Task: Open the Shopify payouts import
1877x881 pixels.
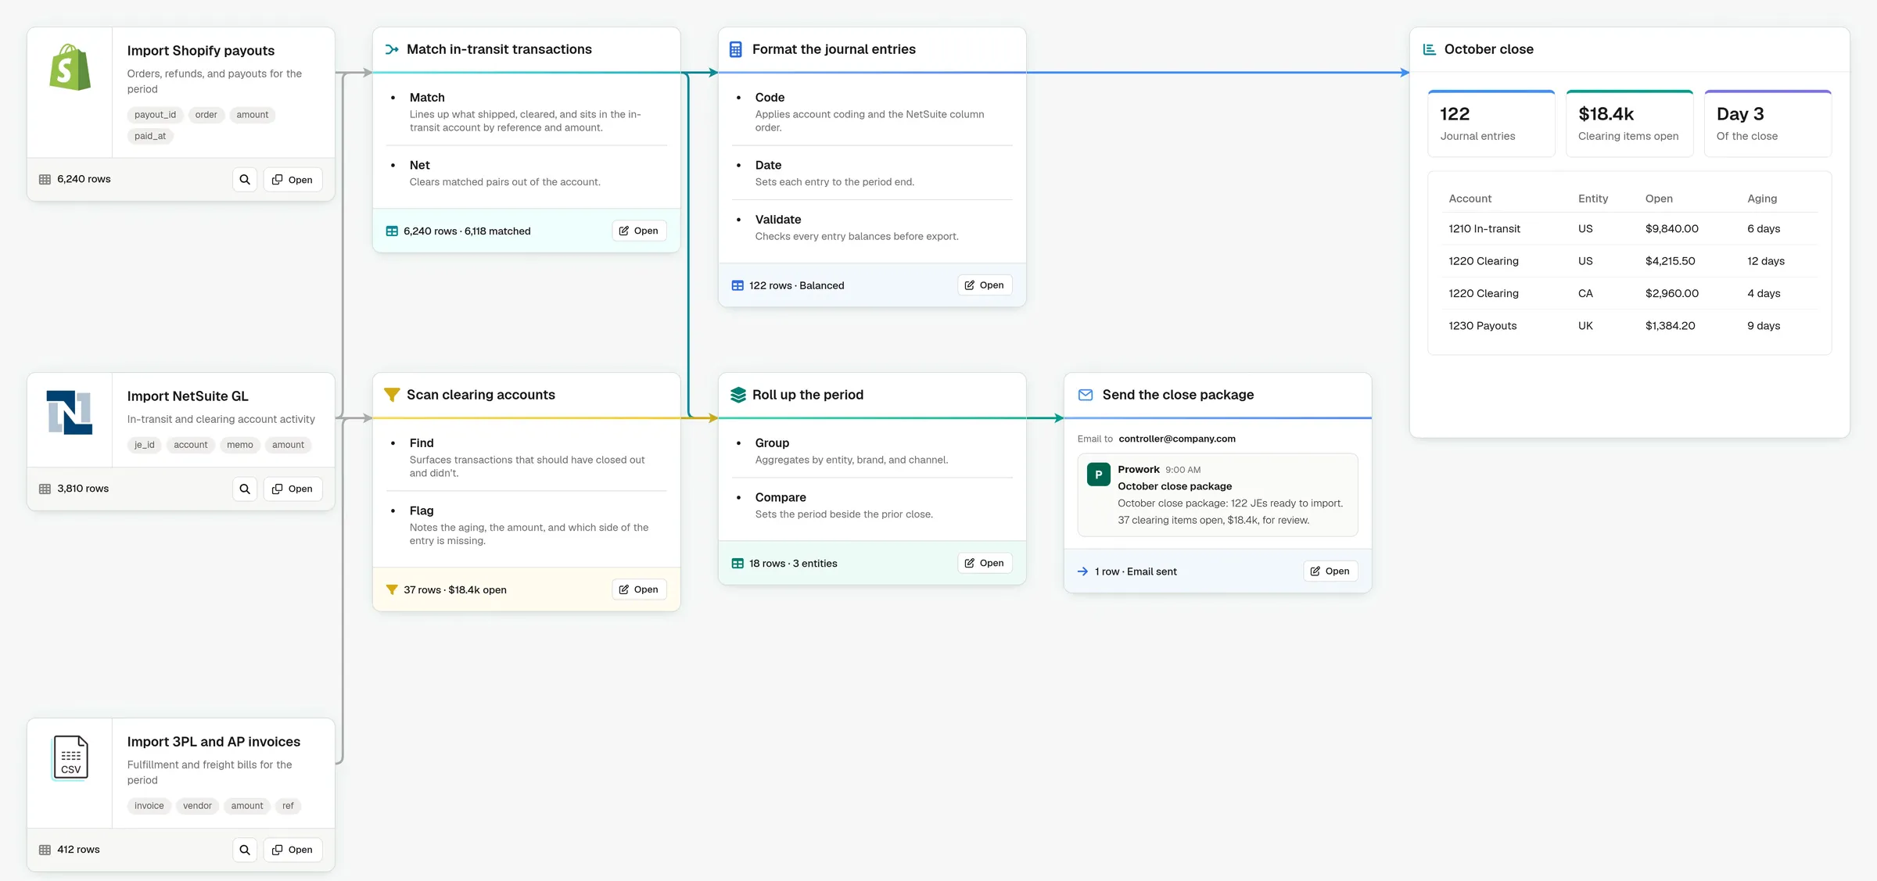Action: (292, 180)
